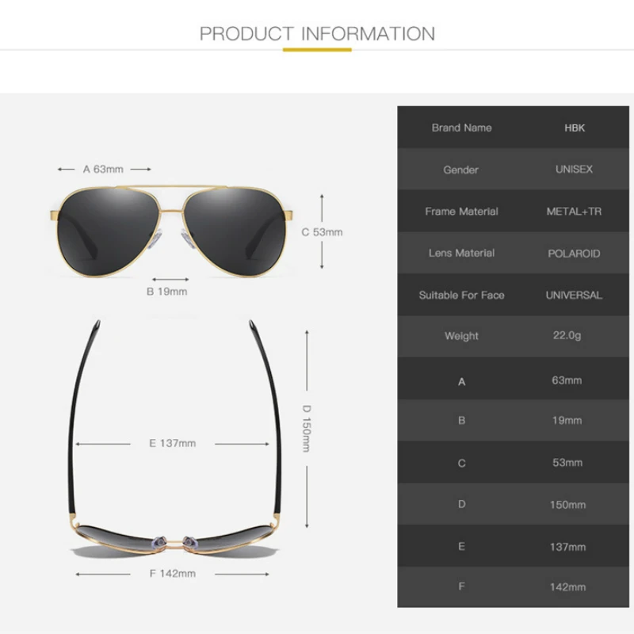Click the C 53mm lens height label
The width and height of the screenshot is (634, 634).
coord(322,232)
